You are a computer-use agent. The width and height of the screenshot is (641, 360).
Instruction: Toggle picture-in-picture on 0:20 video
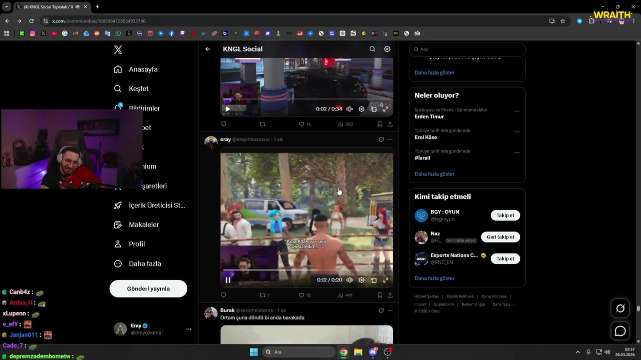(x=374, y=280)
